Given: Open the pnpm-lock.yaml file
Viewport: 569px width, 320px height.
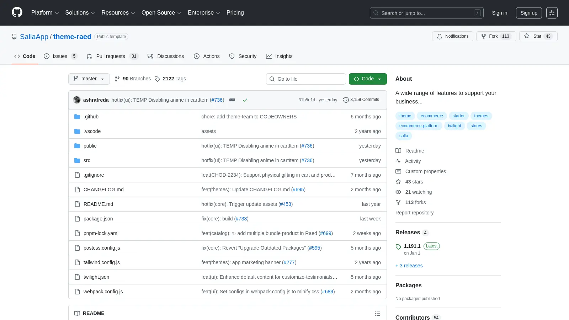Looking at the screenshot, I should (101, 233).
